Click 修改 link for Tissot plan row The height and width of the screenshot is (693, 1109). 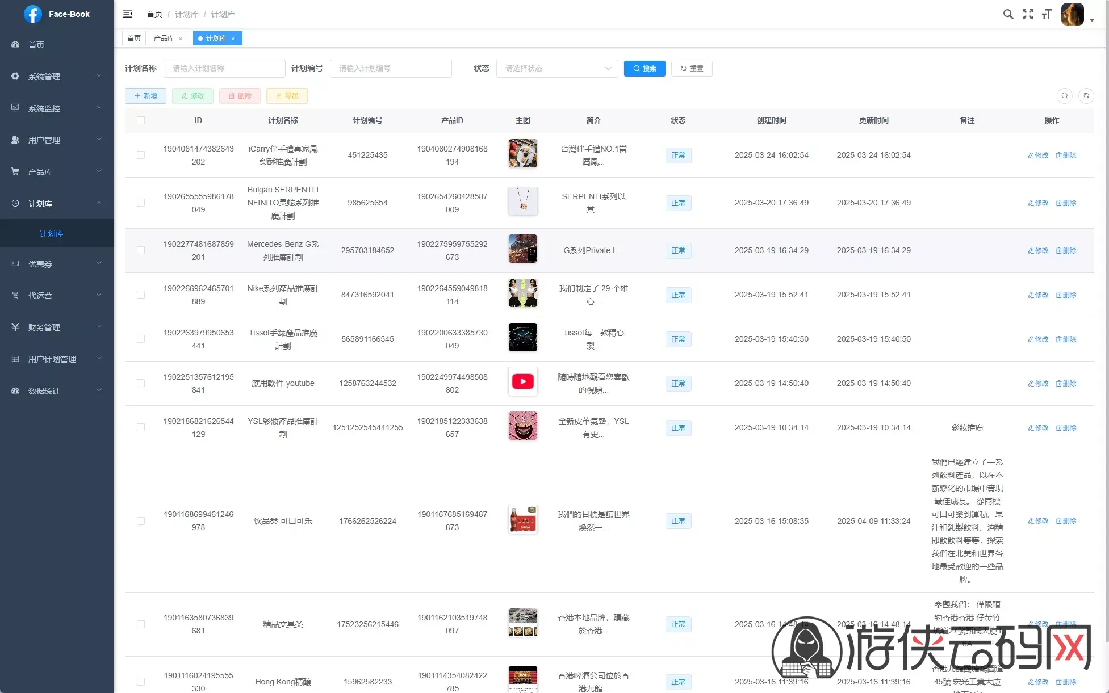pyautogui.click(x=1038, y=339)
